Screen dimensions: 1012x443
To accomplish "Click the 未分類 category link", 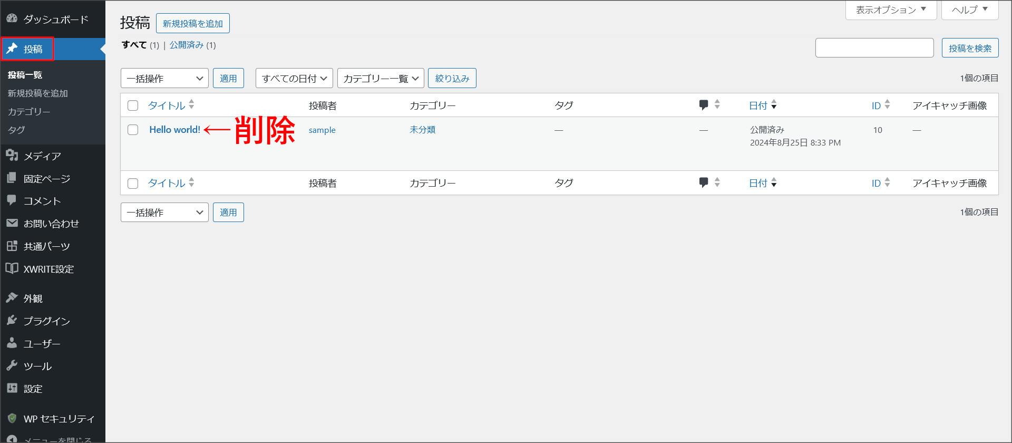I will point(423,130).
